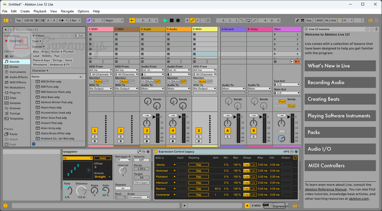This screenshot has width=382, height=211.
Task: Select 808 Drifter.adg preset
Action: coord(51,82)
